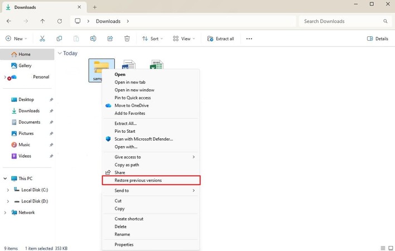The image size is (395, 251).
Task: Click the Share icon in toolbar
Action: point(110,38)
